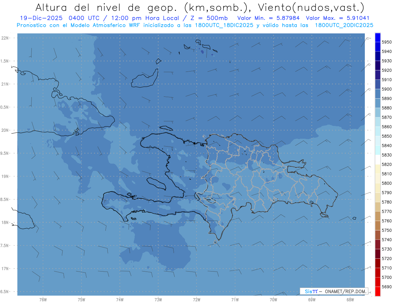Click the '70W' longitude axis label
The image size is (393, 304).
click(273, 300)
